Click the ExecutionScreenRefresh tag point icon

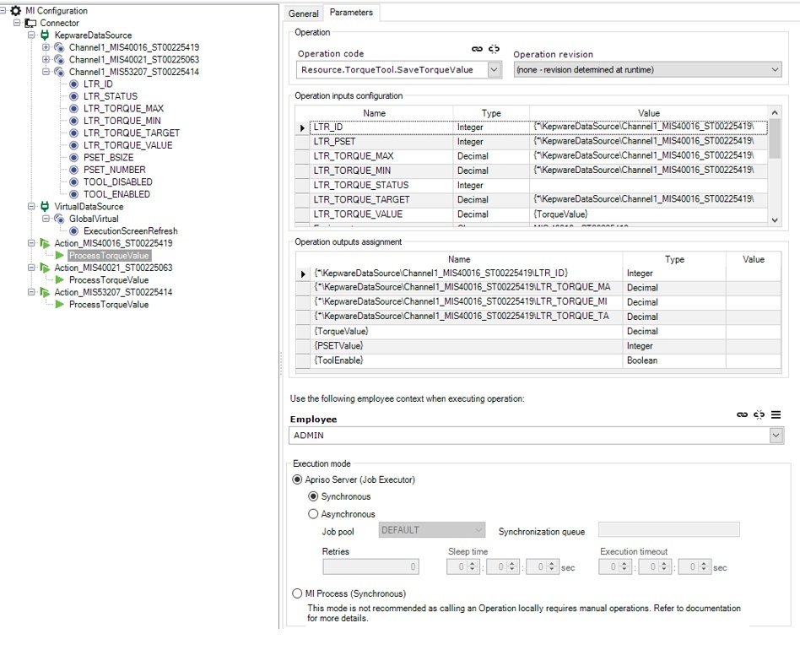click(x=74, y=231)
